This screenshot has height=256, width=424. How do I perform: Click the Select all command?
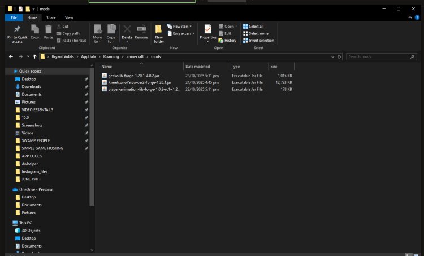tap(253, 26)
